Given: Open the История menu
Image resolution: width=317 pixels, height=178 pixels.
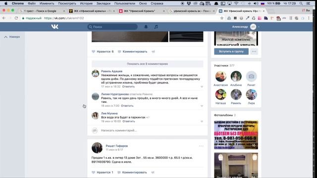Looking at the screenshot, I should click(x=86, y=3).
